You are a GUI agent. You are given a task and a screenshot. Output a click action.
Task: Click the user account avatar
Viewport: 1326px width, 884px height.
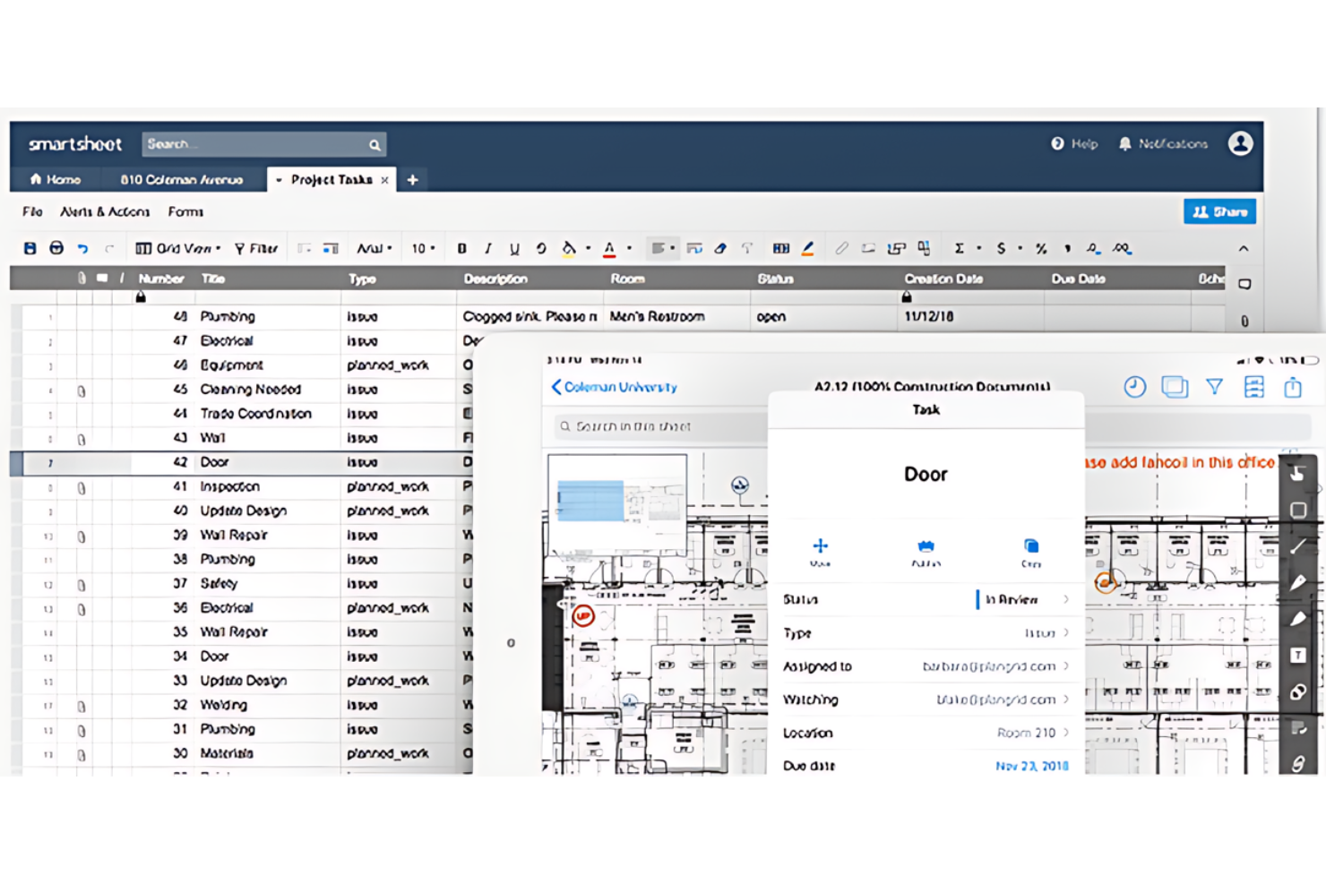coord(1241,143)
